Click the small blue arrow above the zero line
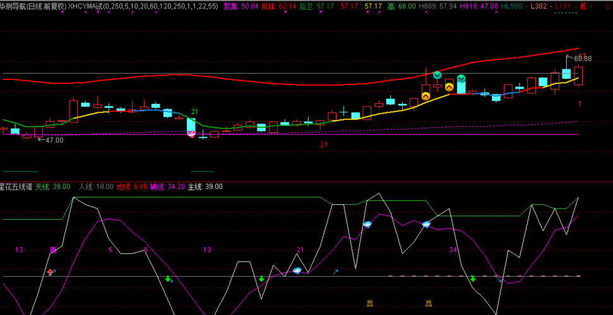 click(x=335, y=272)
